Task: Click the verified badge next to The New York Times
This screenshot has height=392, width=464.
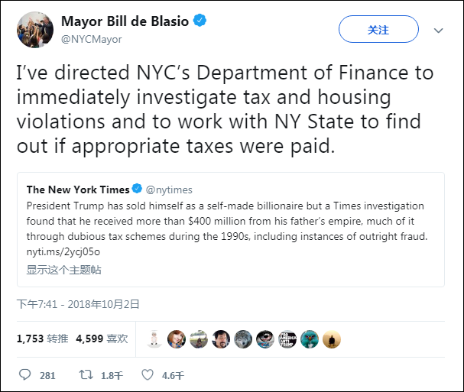Action: [138, 189]
